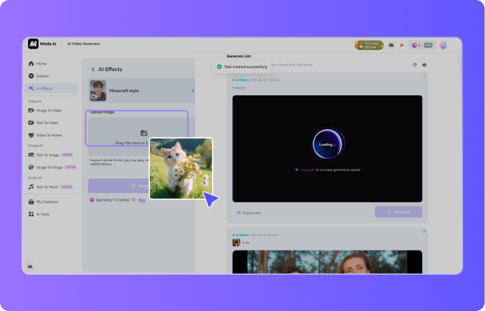Image resolution: width=485 pixels, height=311 pixels.
Task: Click the delete icon above generate list
Action: pyautogui.click(x=424, y=64)
